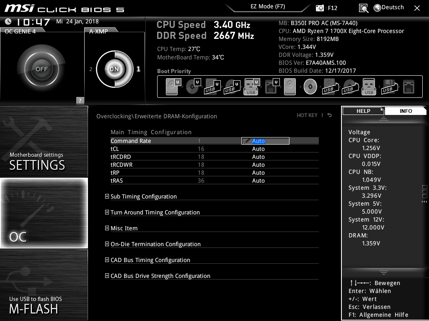Select the UEFI CD/DVD boot device
The height and width of the screenshot is (321, 429).
[x=193, y=87]
